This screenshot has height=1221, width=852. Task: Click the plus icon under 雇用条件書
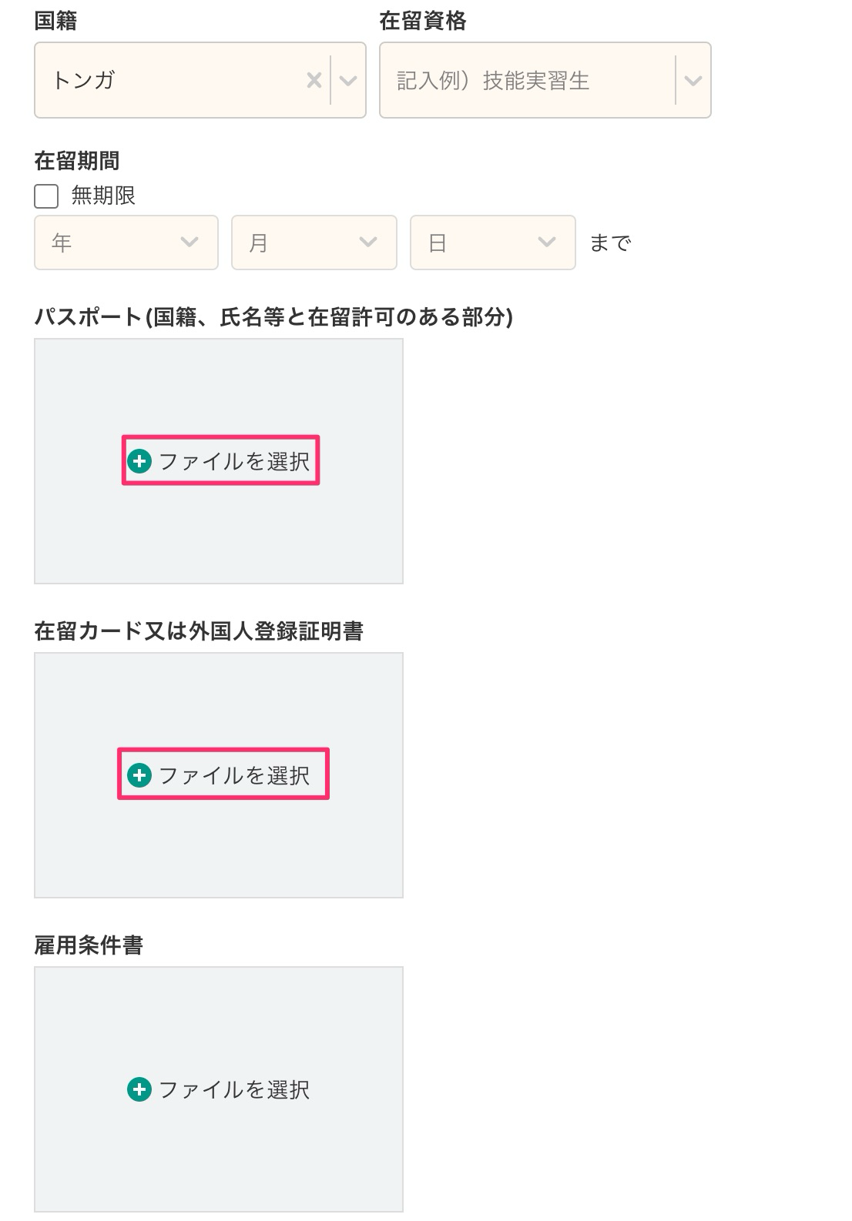click(139, 1089)
